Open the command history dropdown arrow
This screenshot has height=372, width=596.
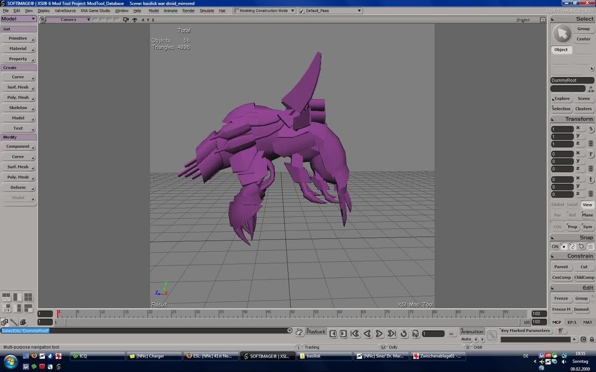(290, 331)
